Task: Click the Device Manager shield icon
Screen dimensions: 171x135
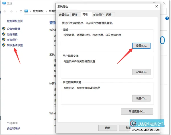Action: (x=4, y=29)
